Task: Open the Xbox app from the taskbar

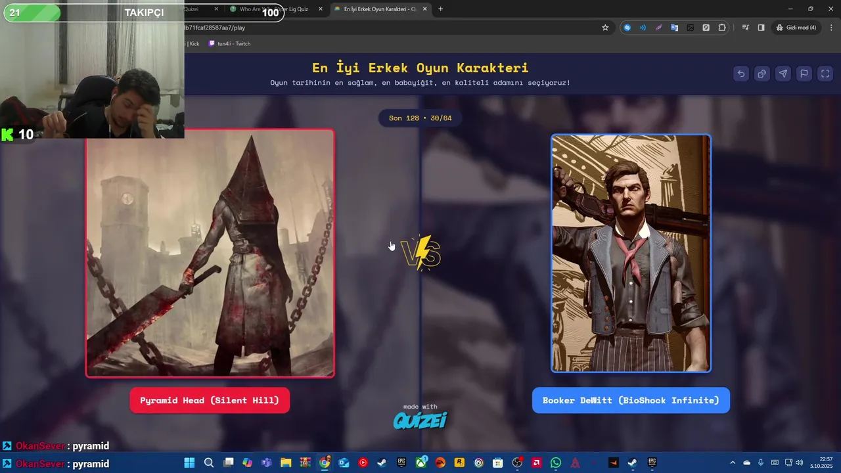Action: [x=421, y=462]
